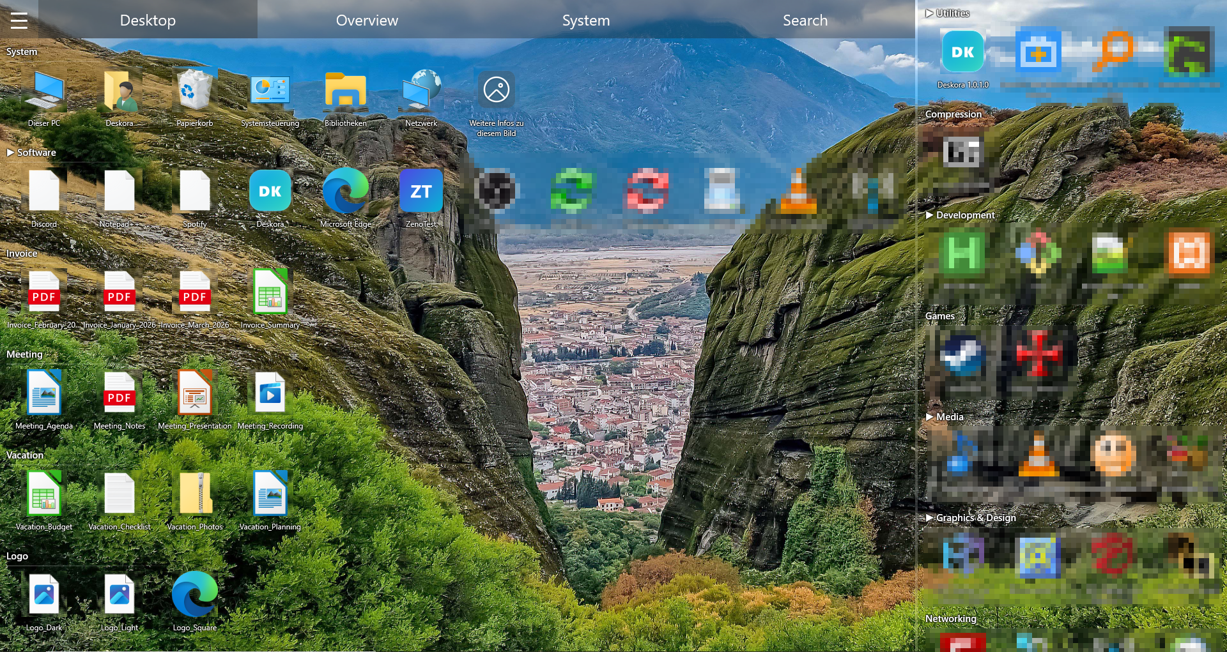Open Spotify
1227x652 pixels.
click(194, 190)
